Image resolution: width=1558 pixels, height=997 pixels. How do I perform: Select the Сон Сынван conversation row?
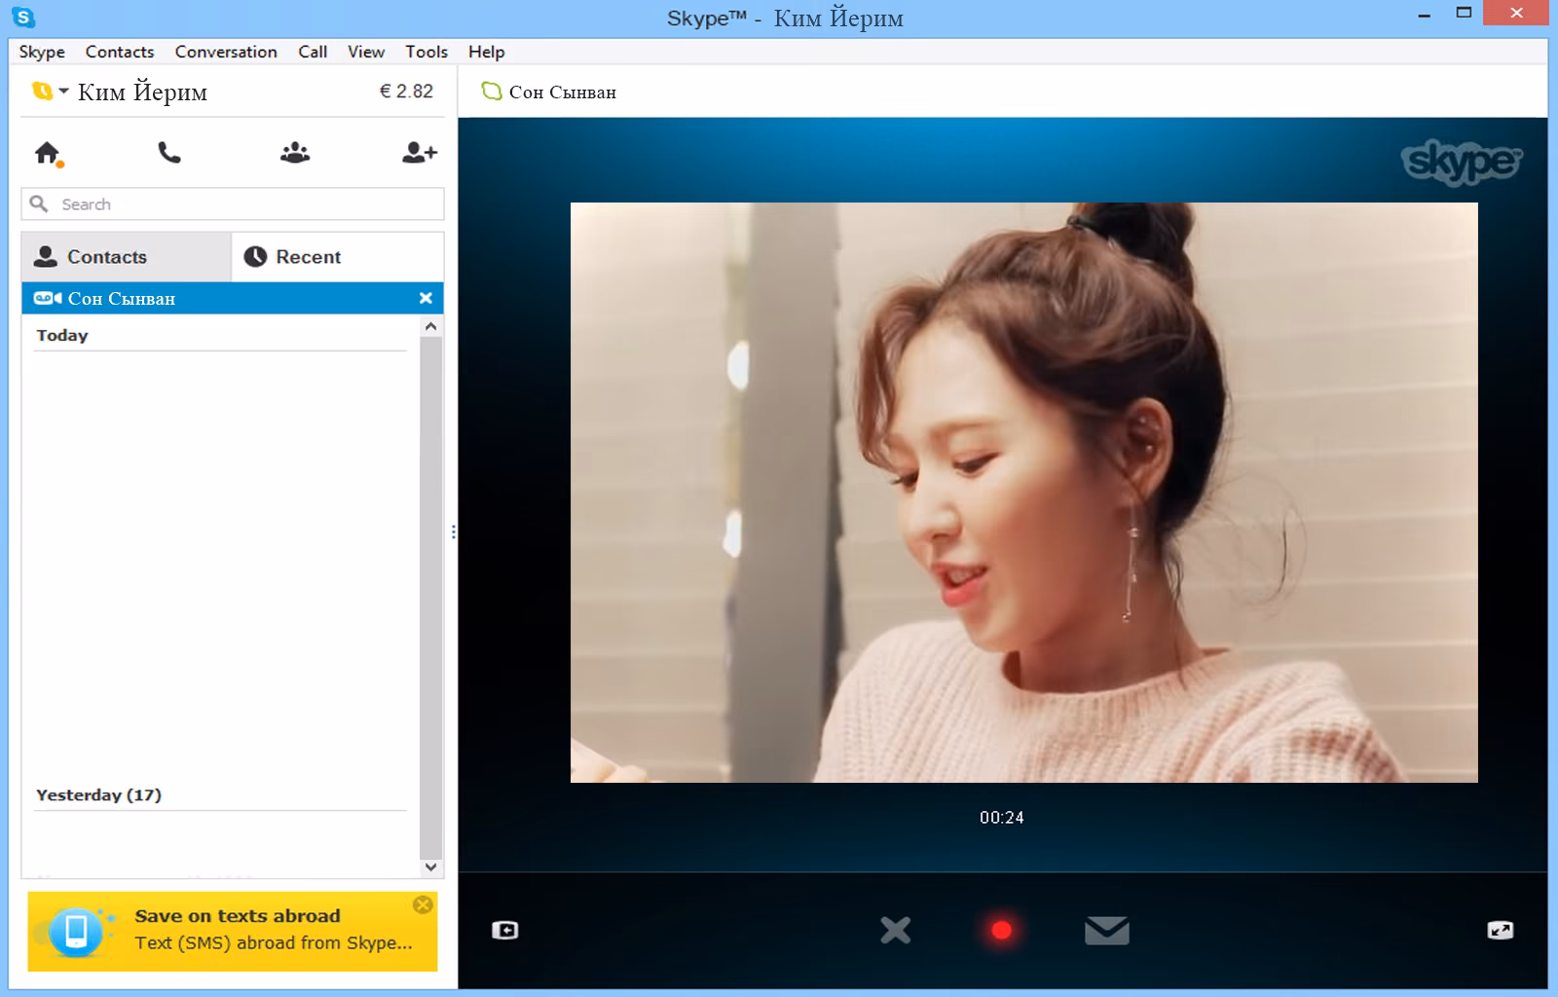pos(233,299)
